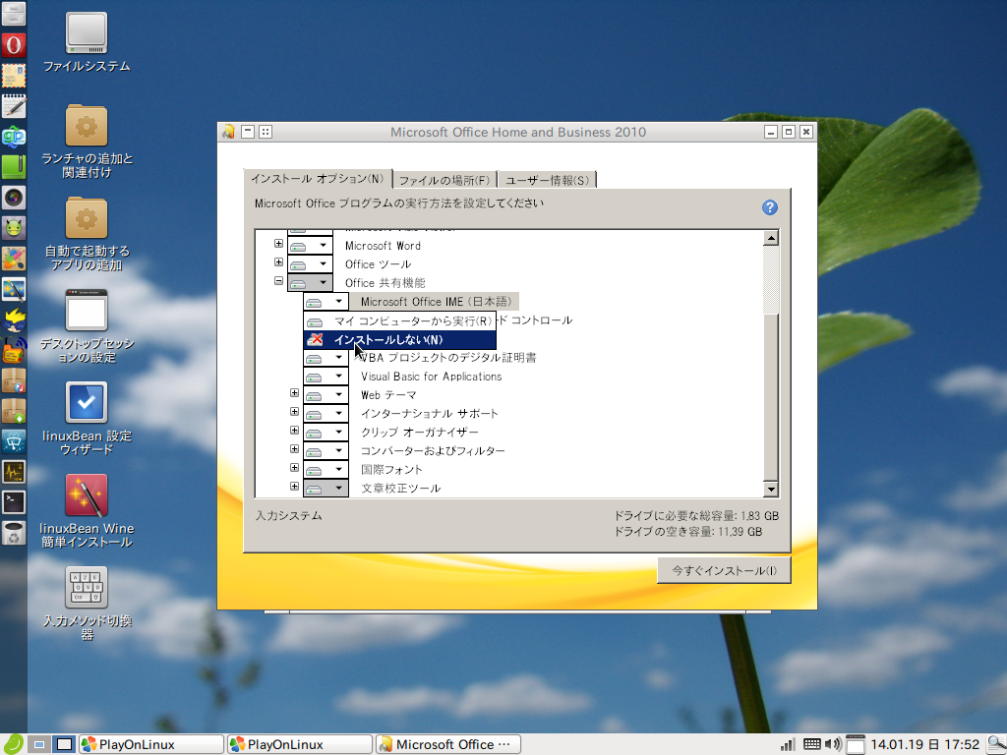Open ランチャの追加と関連付け desktop folder
Image resolution: width=1007 pixels, height=755 pixels.
[x=87, y=142]
